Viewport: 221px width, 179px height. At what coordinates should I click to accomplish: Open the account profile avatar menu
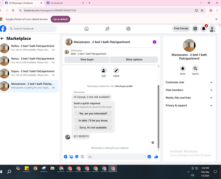(x=212, y=29)
